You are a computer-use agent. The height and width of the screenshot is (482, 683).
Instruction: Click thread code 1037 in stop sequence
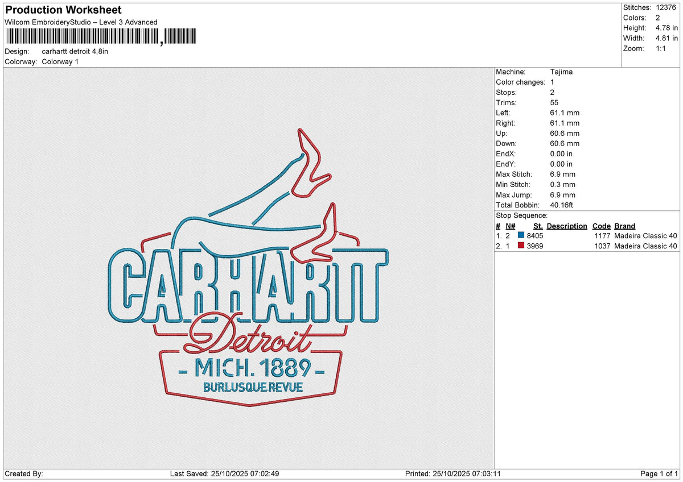[602, 246]
